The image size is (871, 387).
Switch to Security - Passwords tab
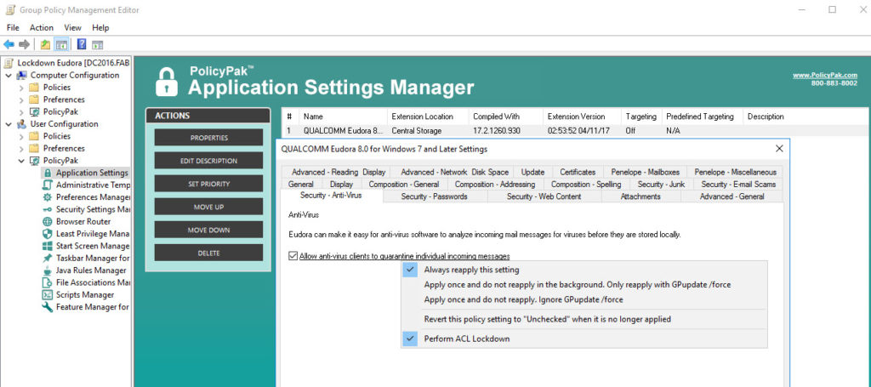pyautogui.click(x=435, y=196)
